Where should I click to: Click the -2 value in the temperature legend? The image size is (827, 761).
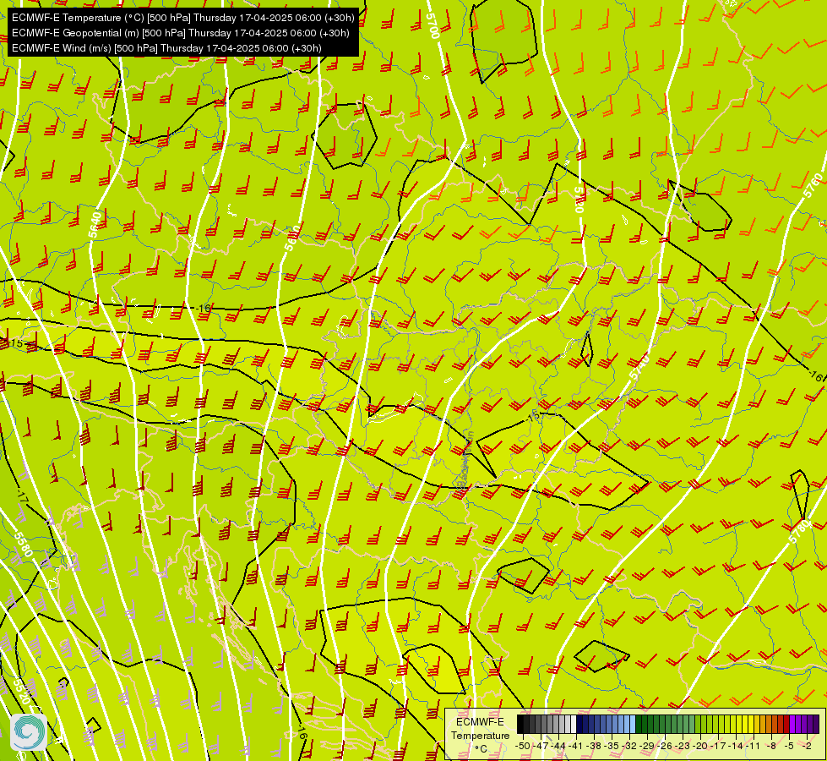(x=807, y=746)
